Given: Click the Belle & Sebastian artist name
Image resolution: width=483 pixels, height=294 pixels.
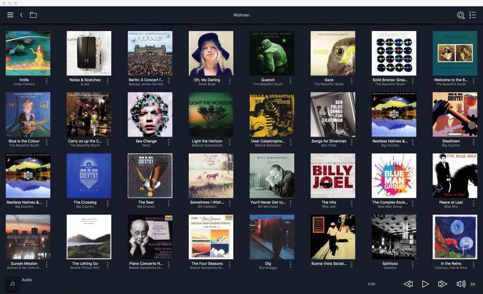Looking at the screenshot, I should (x=268, y=146).
